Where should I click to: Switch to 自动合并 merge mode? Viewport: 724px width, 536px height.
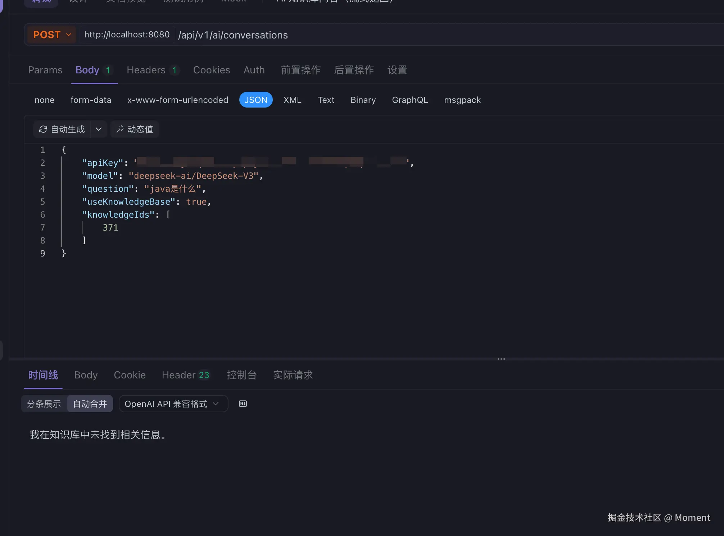click(90, 404)
